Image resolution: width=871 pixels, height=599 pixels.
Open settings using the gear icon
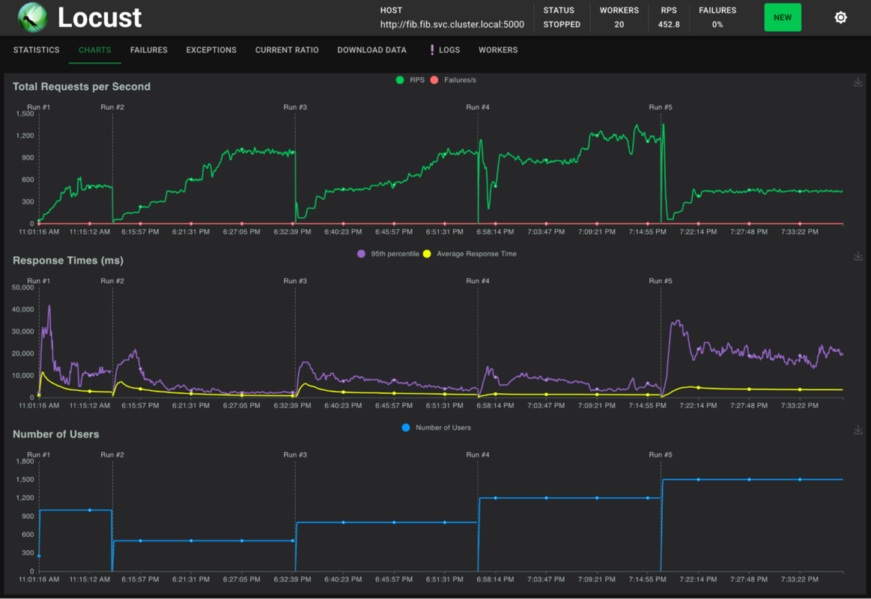(x=840, y=16)
